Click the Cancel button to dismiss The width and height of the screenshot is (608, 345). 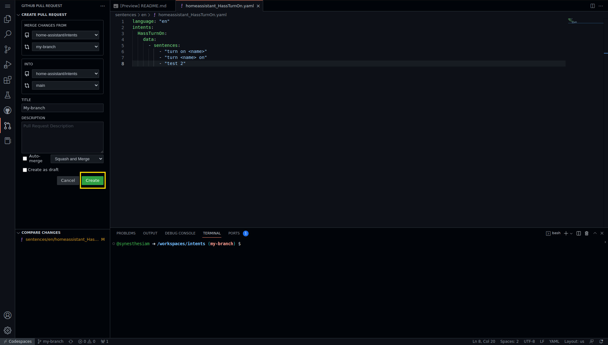pos(68,180)
